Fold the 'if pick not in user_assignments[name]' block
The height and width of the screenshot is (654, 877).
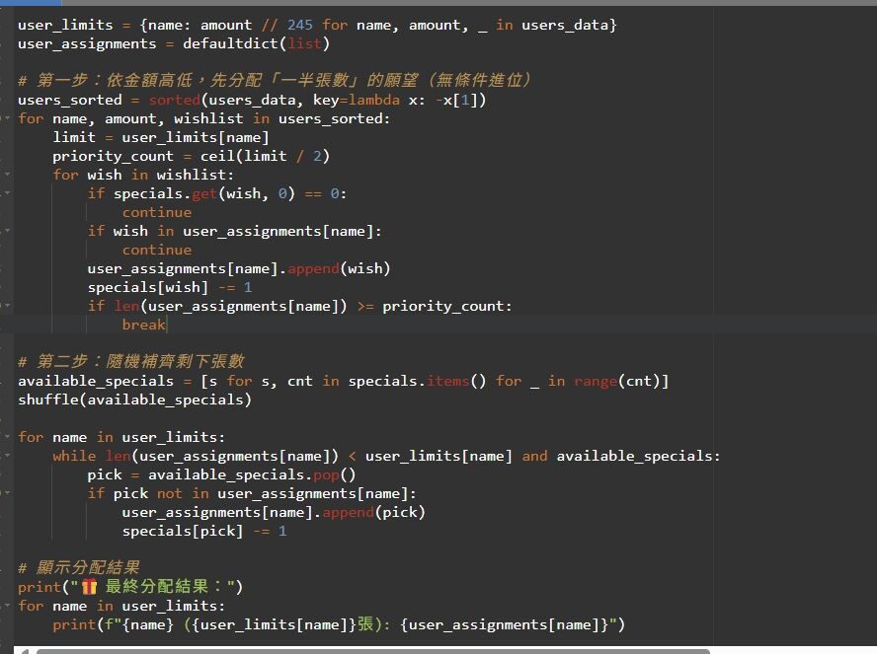(7, 493)
